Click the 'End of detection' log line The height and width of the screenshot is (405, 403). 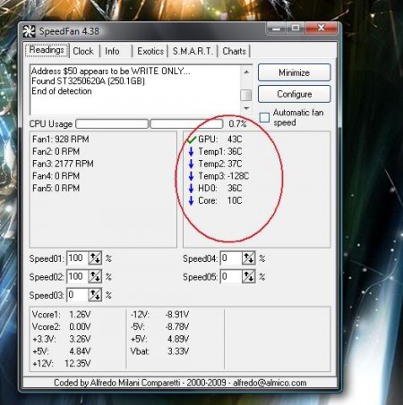point(62,91)
